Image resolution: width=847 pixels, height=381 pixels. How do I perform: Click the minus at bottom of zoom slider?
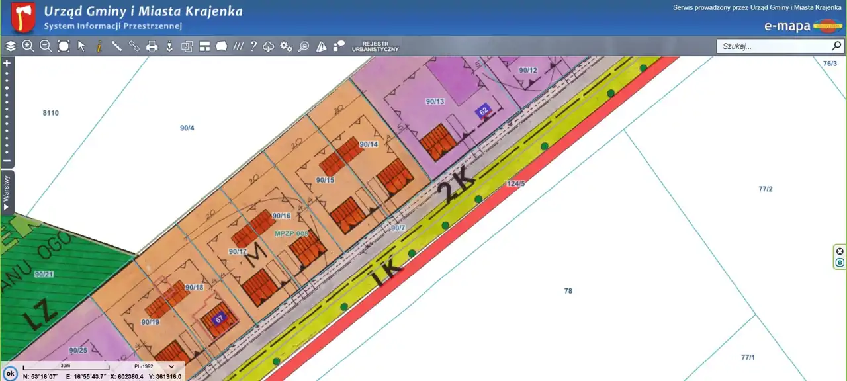7,161
